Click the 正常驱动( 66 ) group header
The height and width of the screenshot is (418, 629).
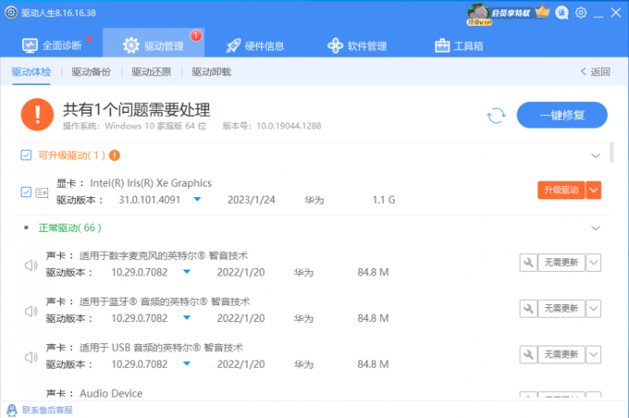coord(69,227)
